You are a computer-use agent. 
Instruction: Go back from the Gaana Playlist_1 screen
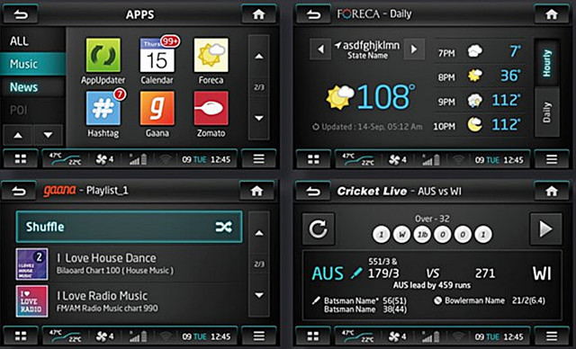pos(19,191)
